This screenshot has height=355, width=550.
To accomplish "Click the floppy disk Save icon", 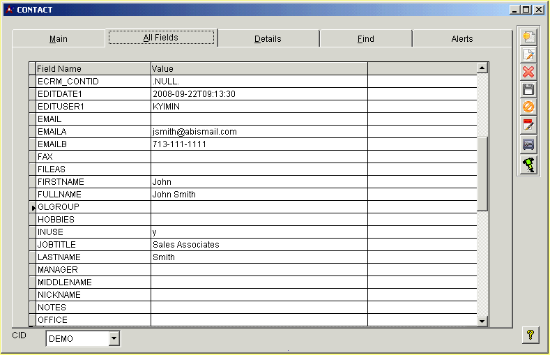I will coord(528,89).
